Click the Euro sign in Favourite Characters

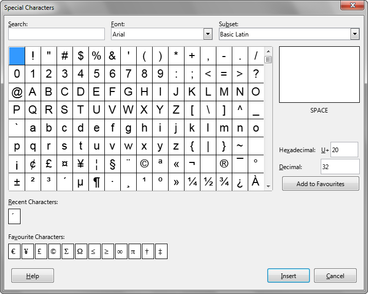point(14,252)
